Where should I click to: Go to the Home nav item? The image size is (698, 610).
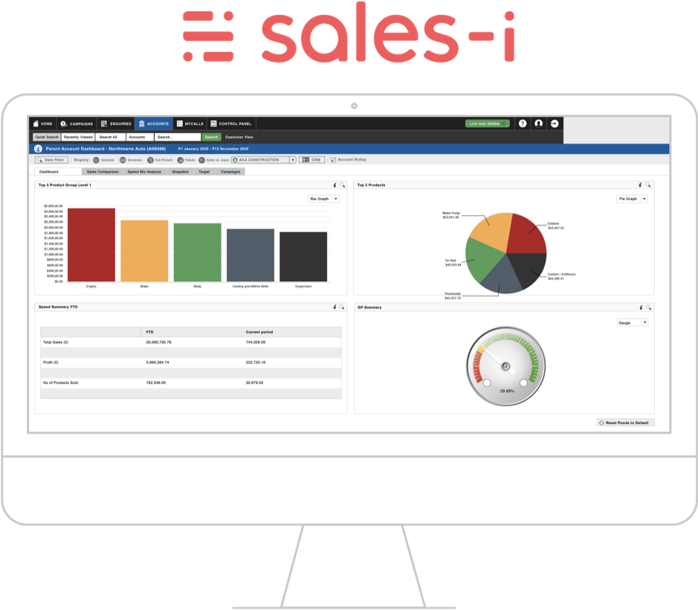(x=42, y=123)
